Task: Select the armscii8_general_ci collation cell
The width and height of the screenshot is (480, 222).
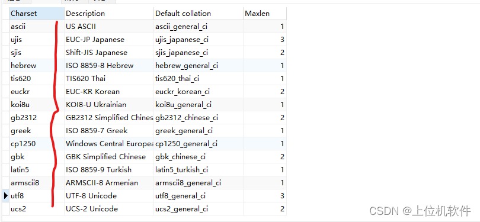Action: click(x=199, y=183)
